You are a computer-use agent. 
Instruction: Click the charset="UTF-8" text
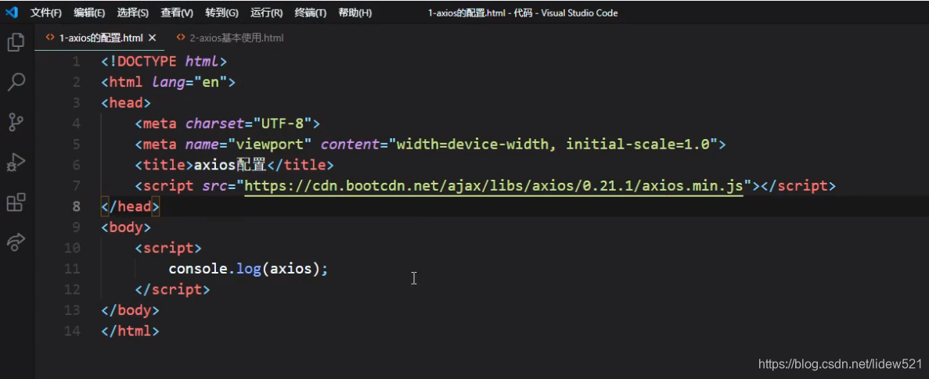coord(249,123)
